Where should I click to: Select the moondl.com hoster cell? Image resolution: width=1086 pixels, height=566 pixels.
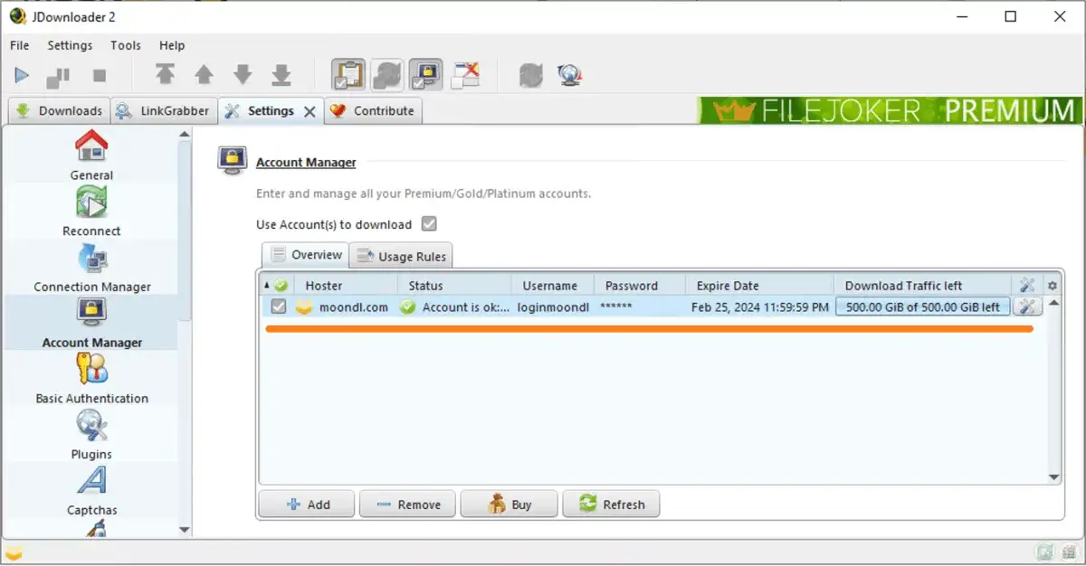[345, 307]
